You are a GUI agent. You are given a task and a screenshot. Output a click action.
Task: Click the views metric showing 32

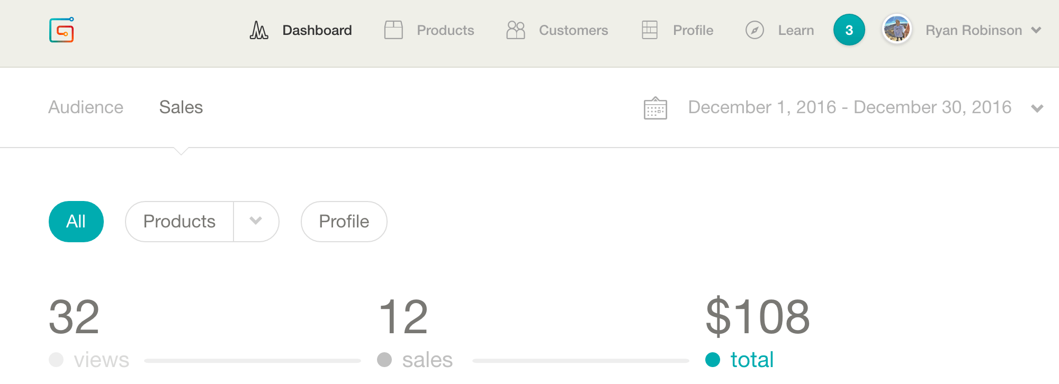[x=74, y=317]
